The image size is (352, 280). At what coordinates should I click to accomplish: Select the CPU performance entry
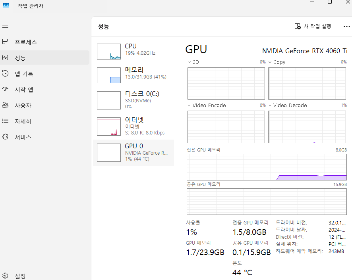click(133, 51)
